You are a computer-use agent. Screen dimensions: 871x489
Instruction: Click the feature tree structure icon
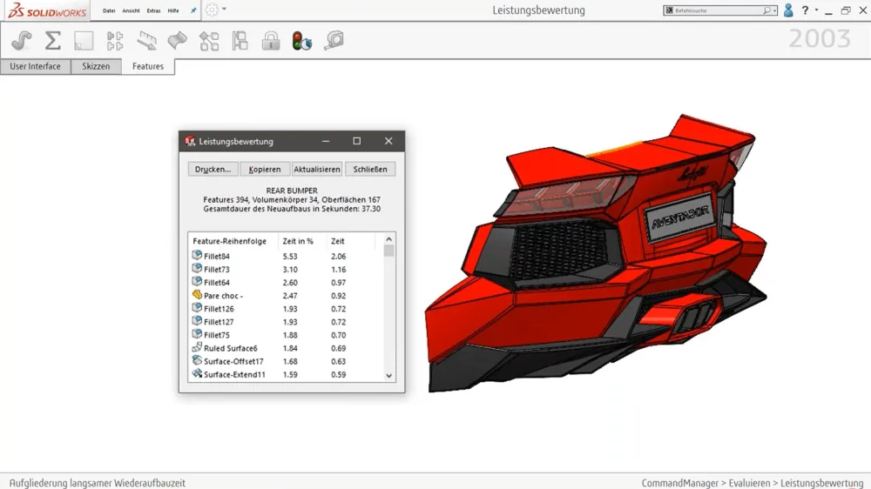(240, 41)
